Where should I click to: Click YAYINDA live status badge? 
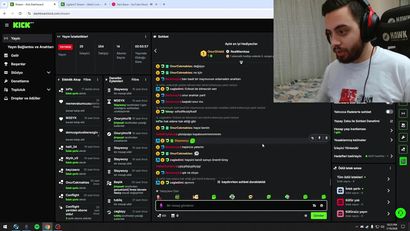65,47
